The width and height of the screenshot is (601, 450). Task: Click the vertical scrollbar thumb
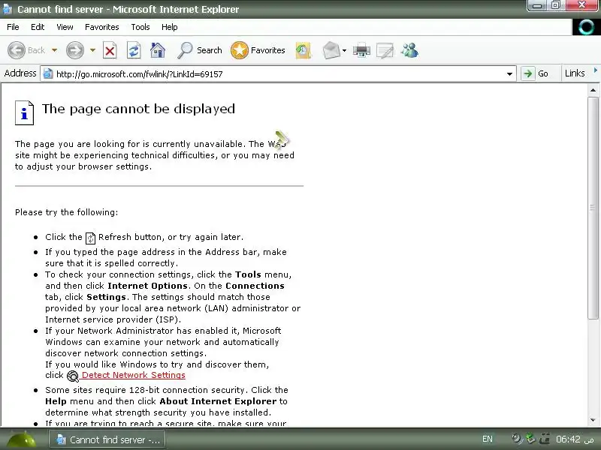pos(593,208)
